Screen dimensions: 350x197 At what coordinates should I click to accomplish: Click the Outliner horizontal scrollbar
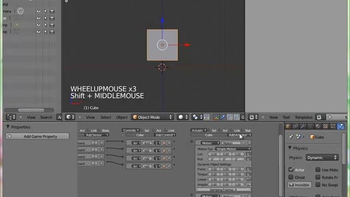(31, 110)
